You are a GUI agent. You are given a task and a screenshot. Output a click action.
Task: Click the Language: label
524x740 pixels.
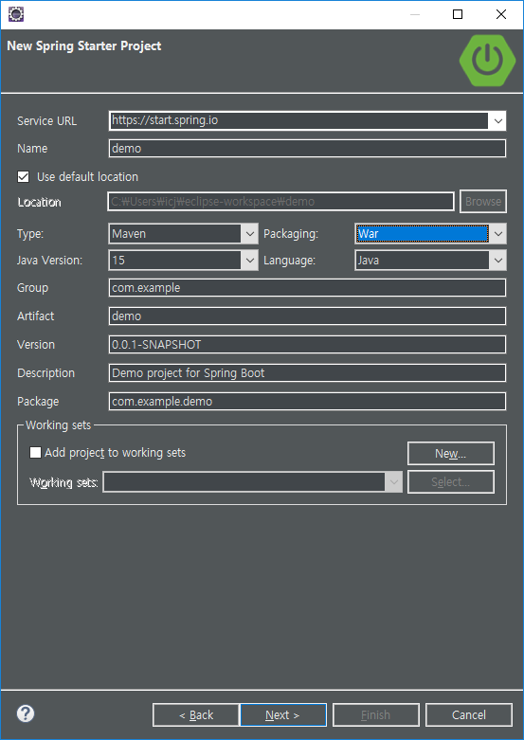pyautogui.click(x=289, y=261)
